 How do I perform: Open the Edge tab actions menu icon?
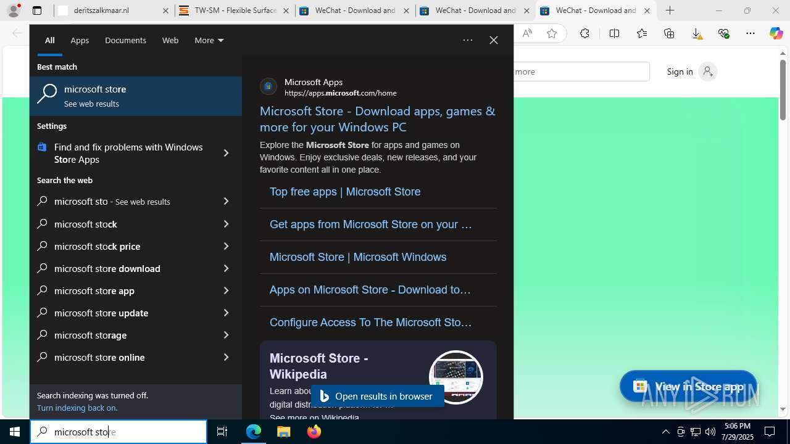point(37,10)
